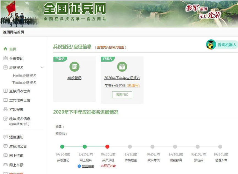The image size is (238, 174).
Task: Click the gray 体格检查 progress node
Action: coord(130,147)
